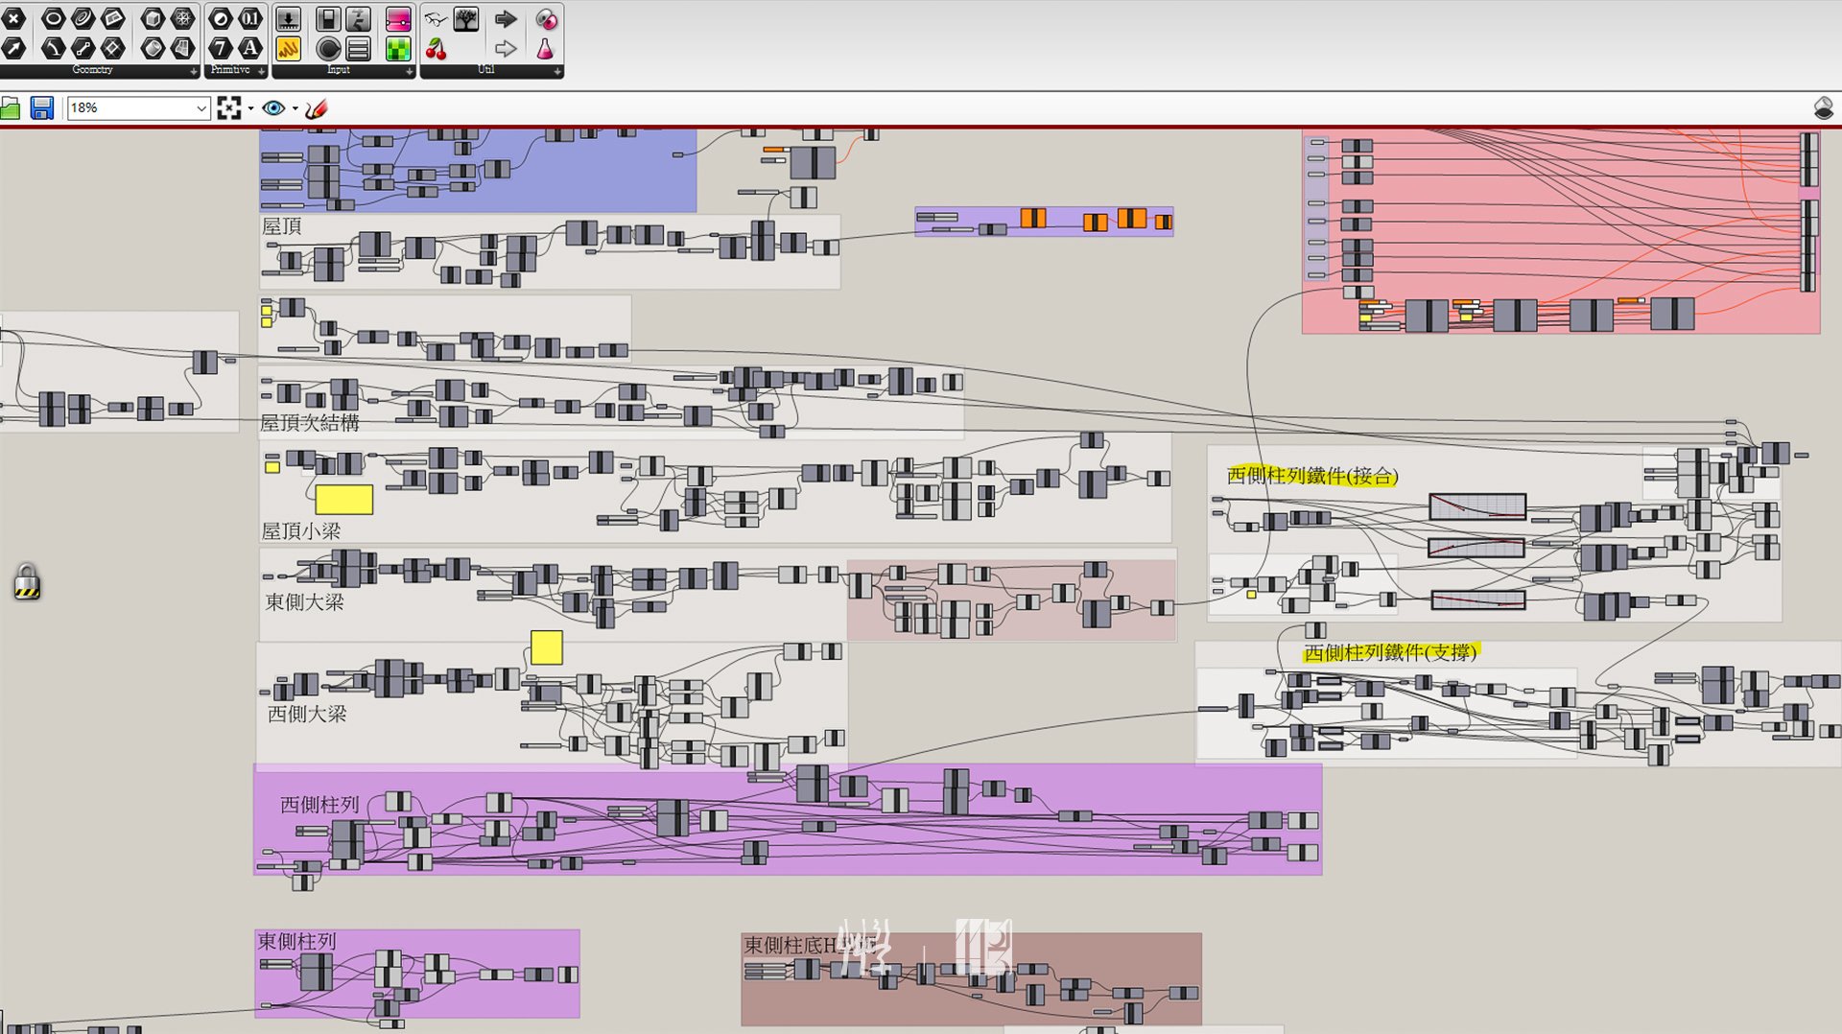The width and height of the screenshot is (1842, 1034).
Task: Choose the Text (A) primitive icon
Action: 249,48
